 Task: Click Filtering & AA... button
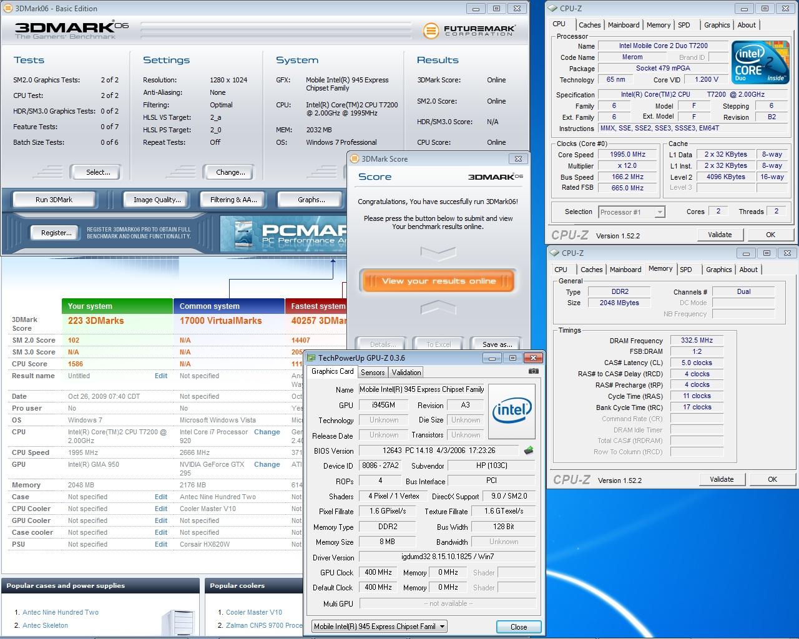pos(233,200)
